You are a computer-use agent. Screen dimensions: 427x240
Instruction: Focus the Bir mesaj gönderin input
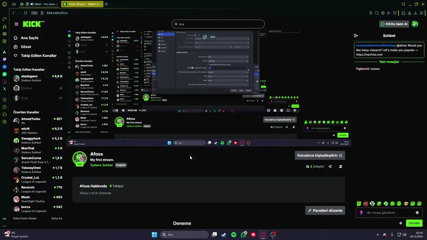pyautogui.click(x=389, y=213)
